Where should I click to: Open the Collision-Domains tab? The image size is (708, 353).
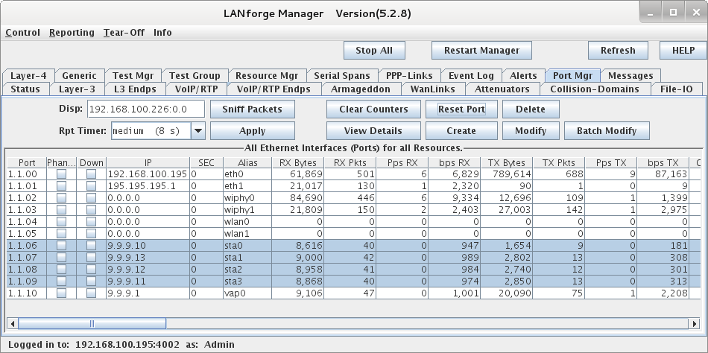(595, 89)
